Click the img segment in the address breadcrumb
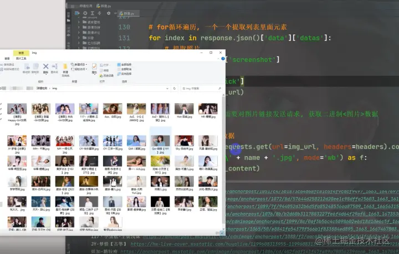This screenshot has width=399, height=254. coord(54,89)
